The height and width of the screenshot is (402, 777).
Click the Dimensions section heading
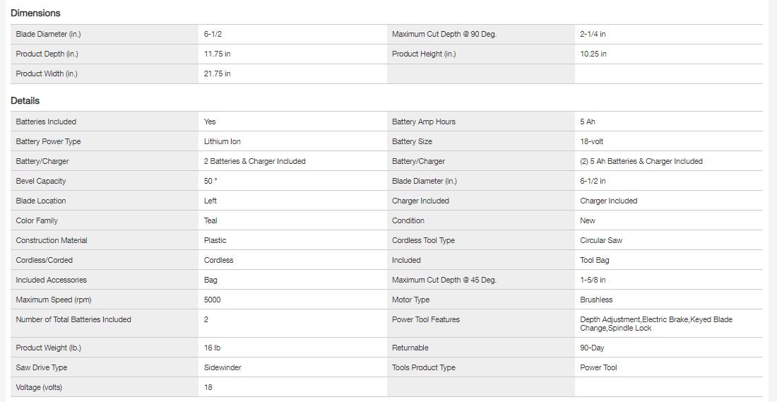[35, 13]
